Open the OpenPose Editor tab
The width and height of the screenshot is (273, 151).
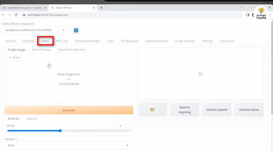point(157,41)
